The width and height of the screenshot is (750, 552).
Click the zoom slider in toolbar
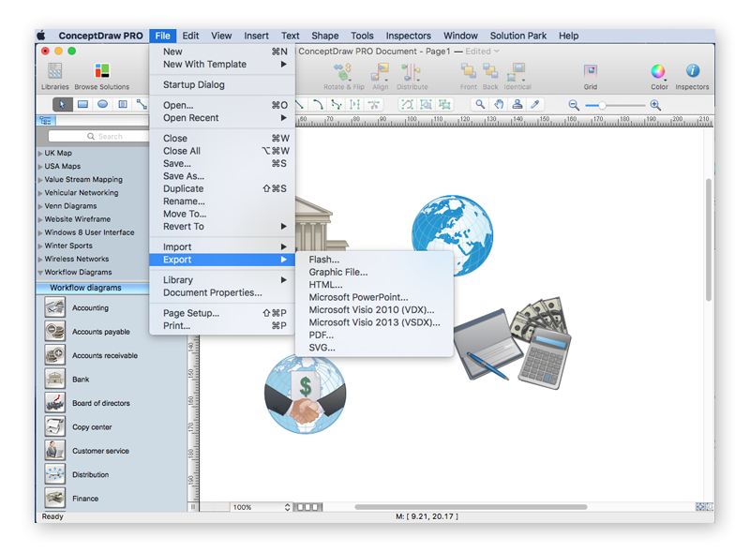pos(615,105)
